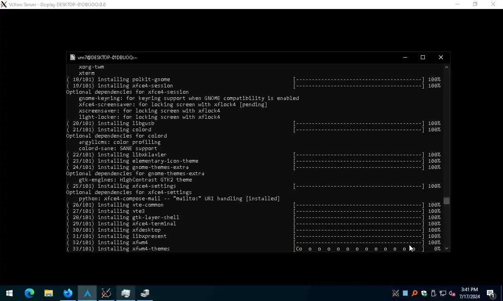Click the blue square tray icon
503x301 pixels.
tap(405, 293)
